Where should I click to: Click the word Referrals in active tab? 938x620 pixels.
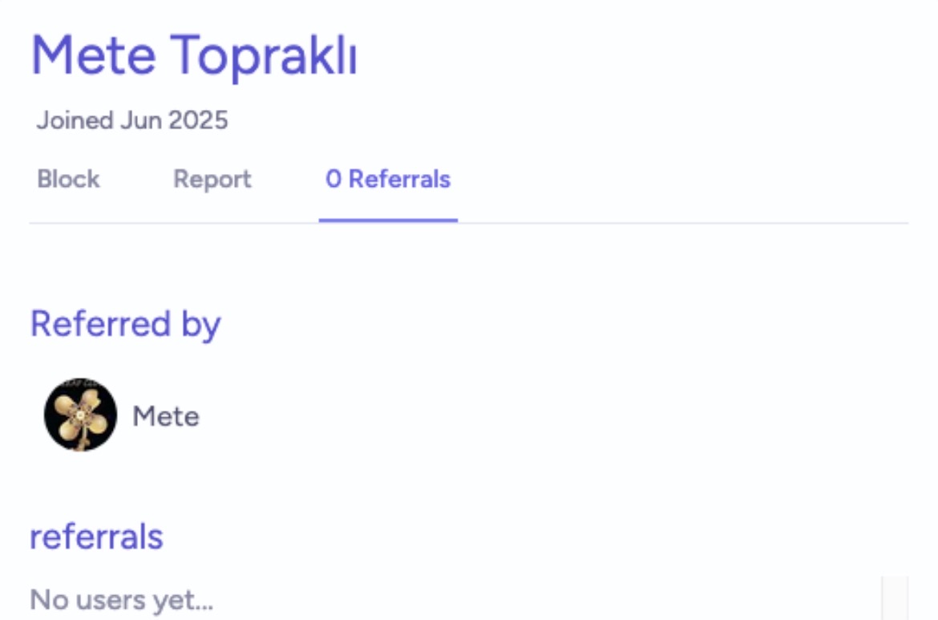399,179
